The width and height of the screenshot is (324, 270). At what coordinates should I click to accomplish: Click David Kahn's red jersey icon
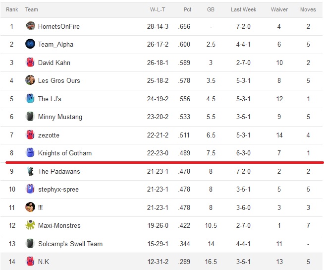(x=30, y=63)
